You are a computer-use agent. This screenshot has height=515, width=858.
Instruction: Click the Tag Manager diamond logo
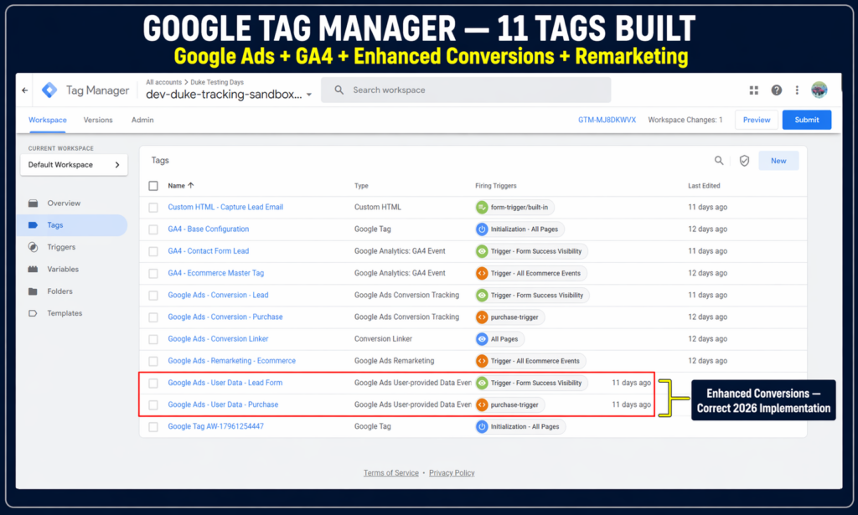tap(49, 90)
